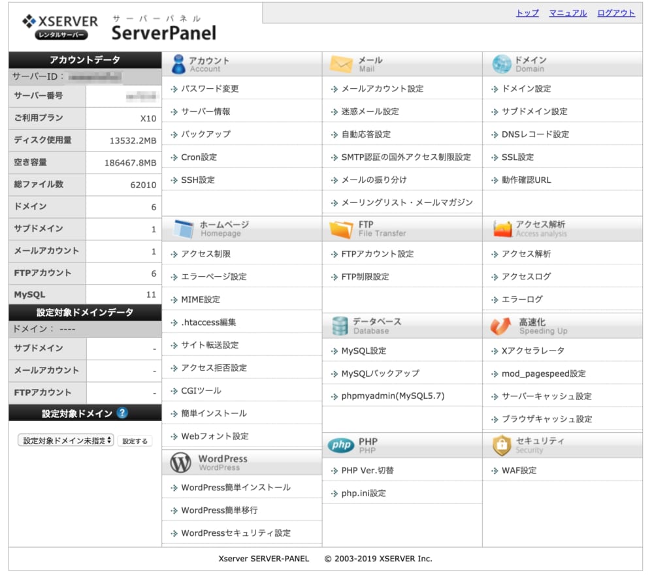Click the 設定する button
Viewport: 669px width, 581px height.
pyautogui.click(x=135, y=441)
